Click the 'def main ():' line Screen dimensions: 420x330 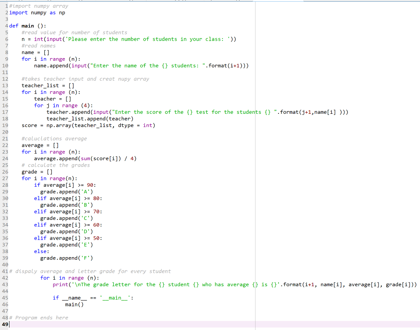27,26
